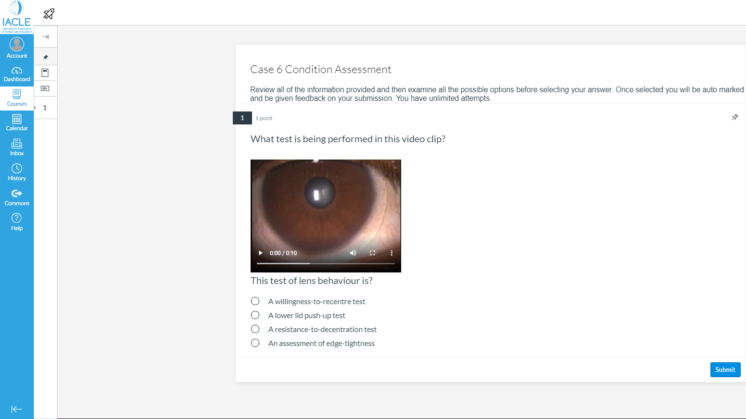Play the eye examination video

[260, 252]
